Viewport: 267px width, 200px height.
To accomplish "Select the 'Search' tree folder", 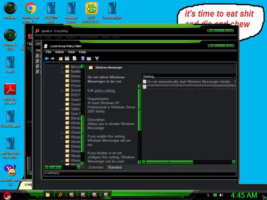I will coord(73,100).
